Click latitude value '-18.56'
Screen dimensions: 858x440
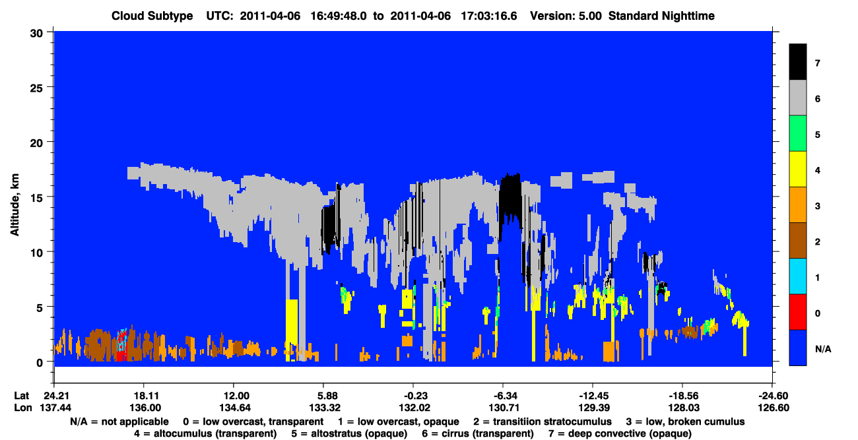tap(683, 396)
